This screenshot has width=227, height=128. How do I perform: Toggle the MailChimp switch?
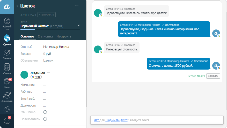click(x=46, y=112)
